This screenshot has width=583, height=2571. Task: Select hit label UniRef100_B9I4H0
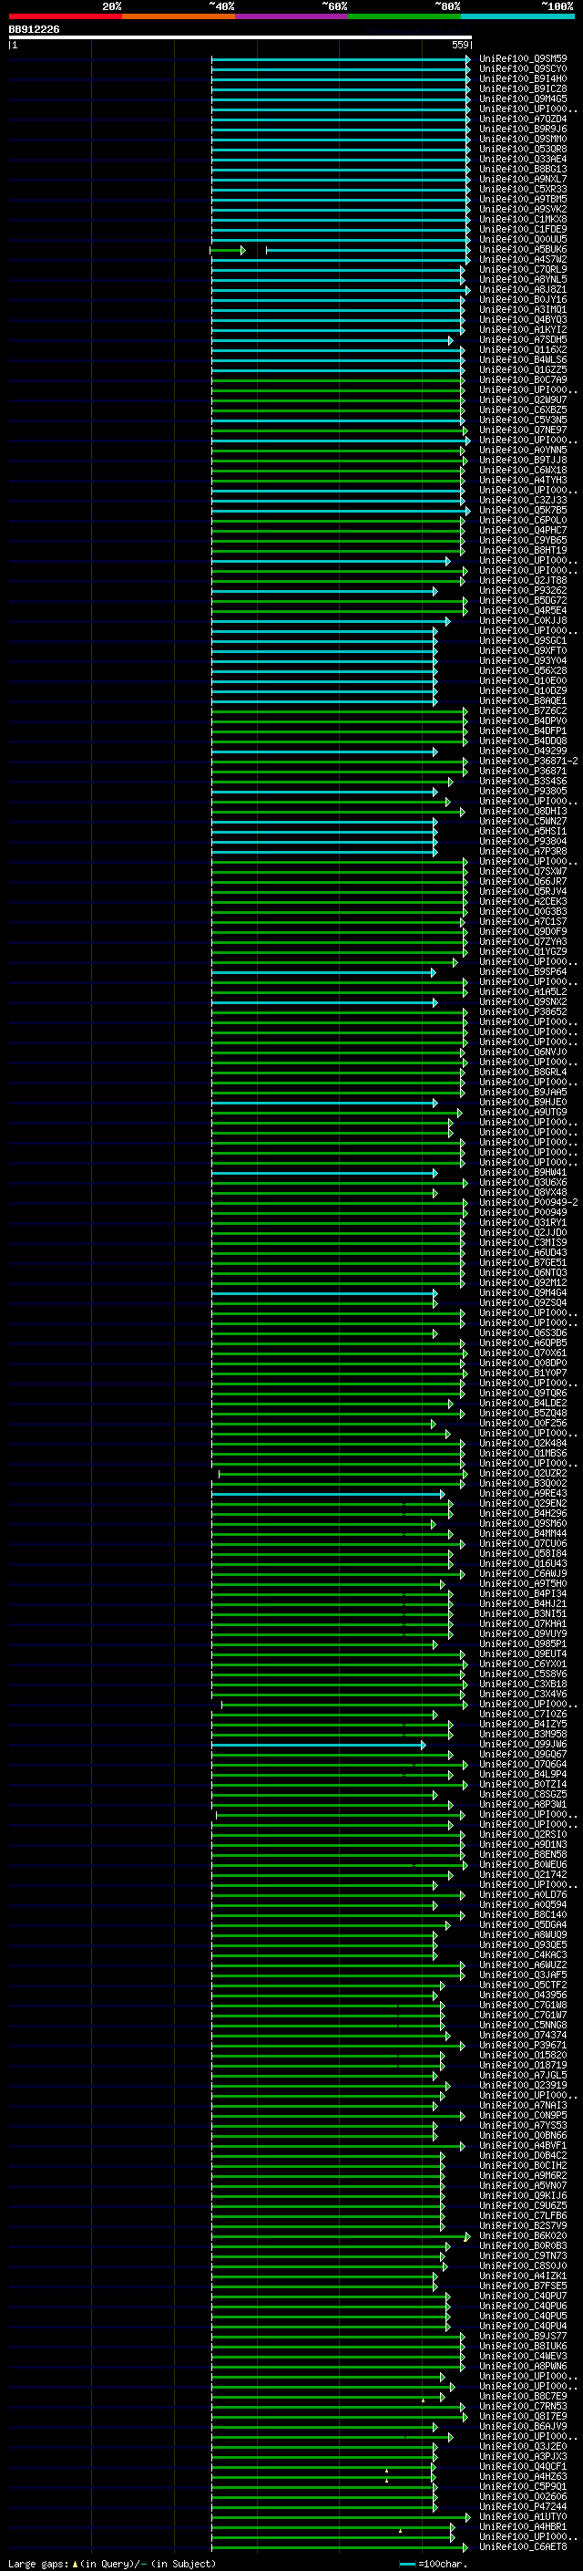click(x=523, y=80)
